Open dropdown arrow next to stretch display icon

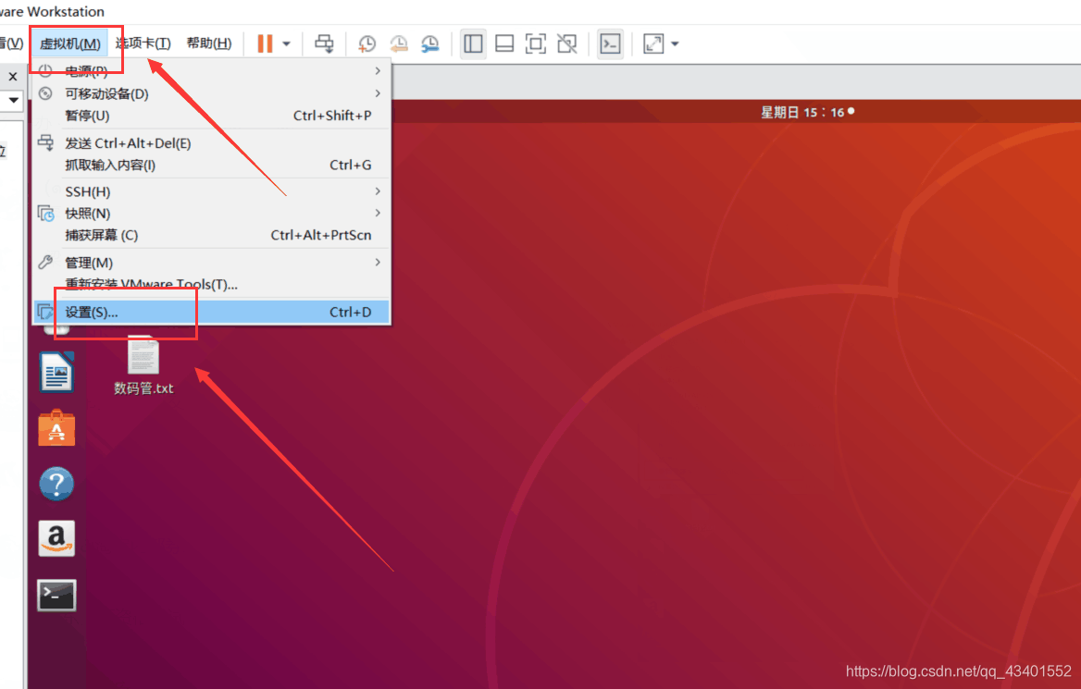(x=675, y=44)
